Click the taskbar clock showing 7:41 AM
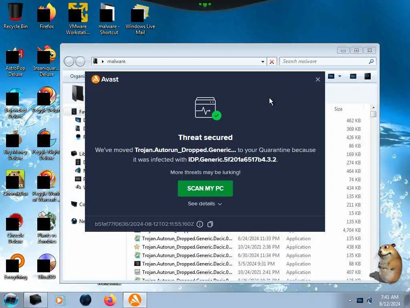410x308 pixels. click(390, 300)
